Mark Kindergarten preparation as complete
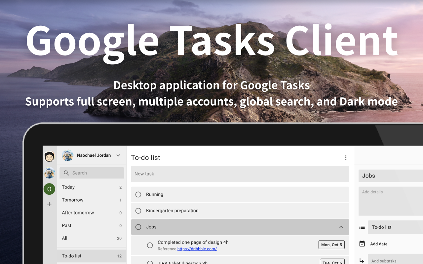Screen dimensions: 423x264 (138, 211)
